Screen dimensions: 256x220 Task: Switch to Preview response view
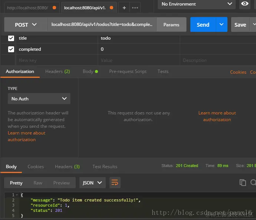tap(61, 183)
